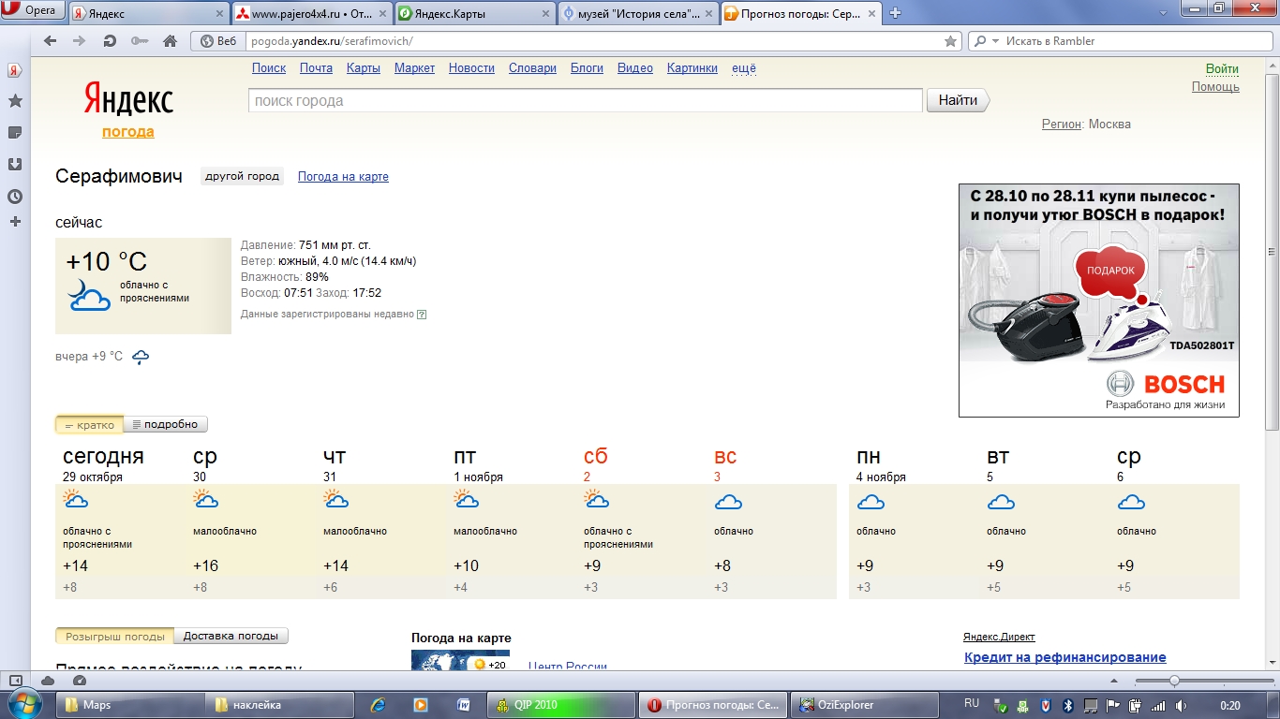Open the Maps folder taskbar button
Screen dimensions: 1280x719
129,705
